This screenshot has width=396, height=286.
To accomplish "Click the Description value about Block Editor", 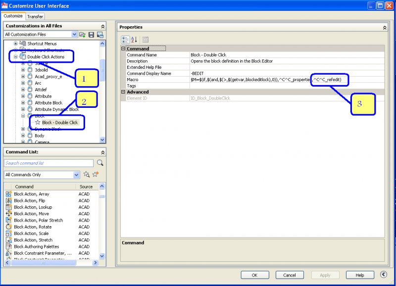I will [288, 61].
